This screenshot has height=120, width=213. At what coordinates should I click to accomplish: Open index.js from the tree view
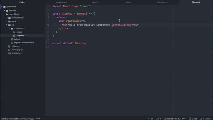click(17, 39)
